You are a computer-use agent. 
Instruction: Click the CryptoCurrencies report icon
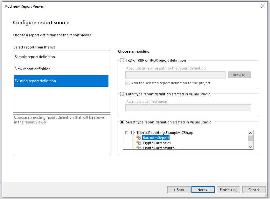pyautogui.click(x=138, y=143)
